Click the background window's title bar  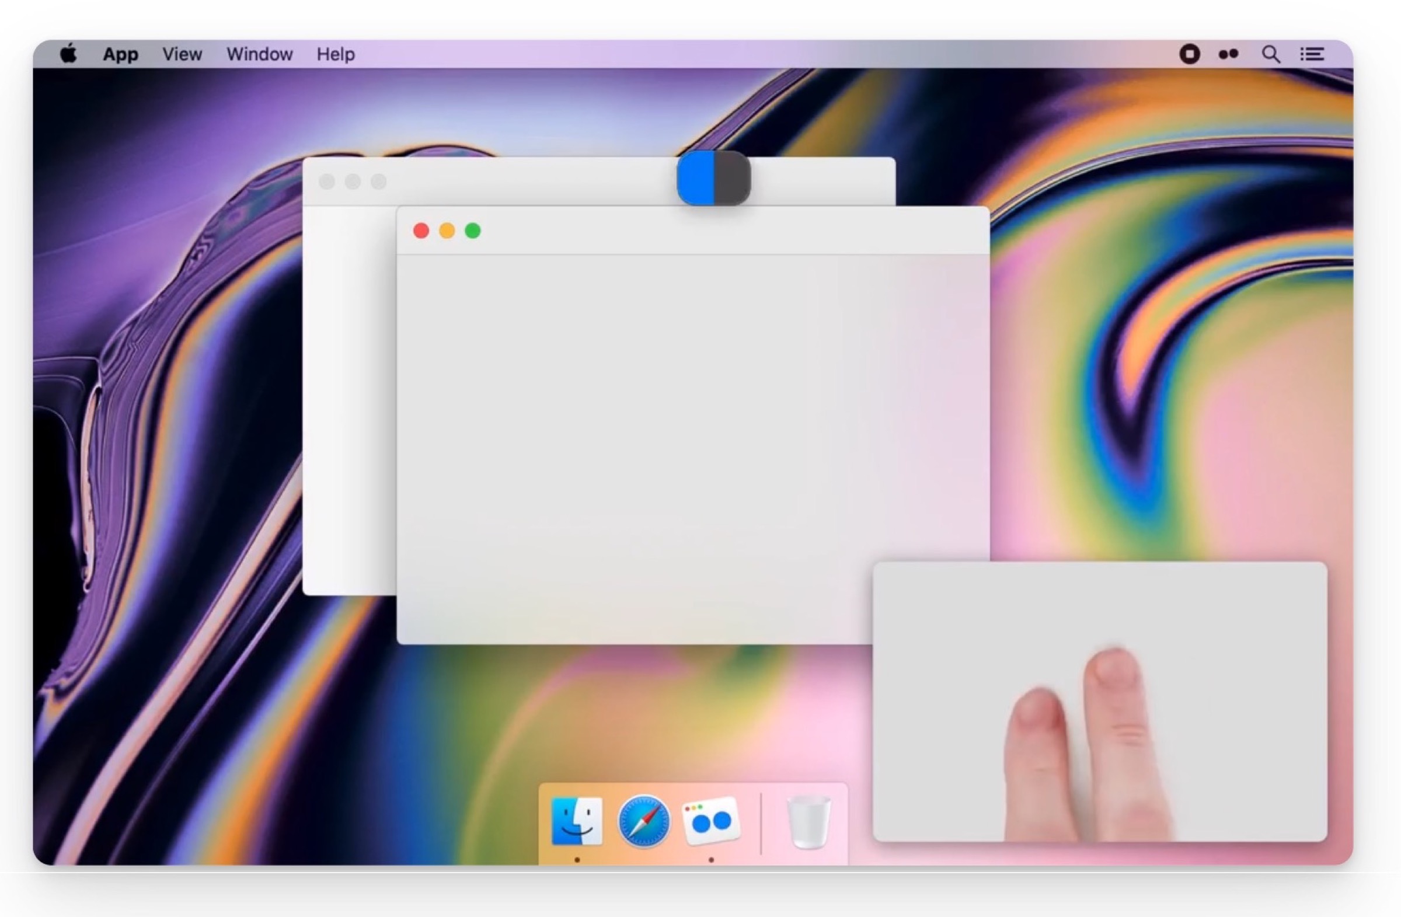[x=530, y=181]
